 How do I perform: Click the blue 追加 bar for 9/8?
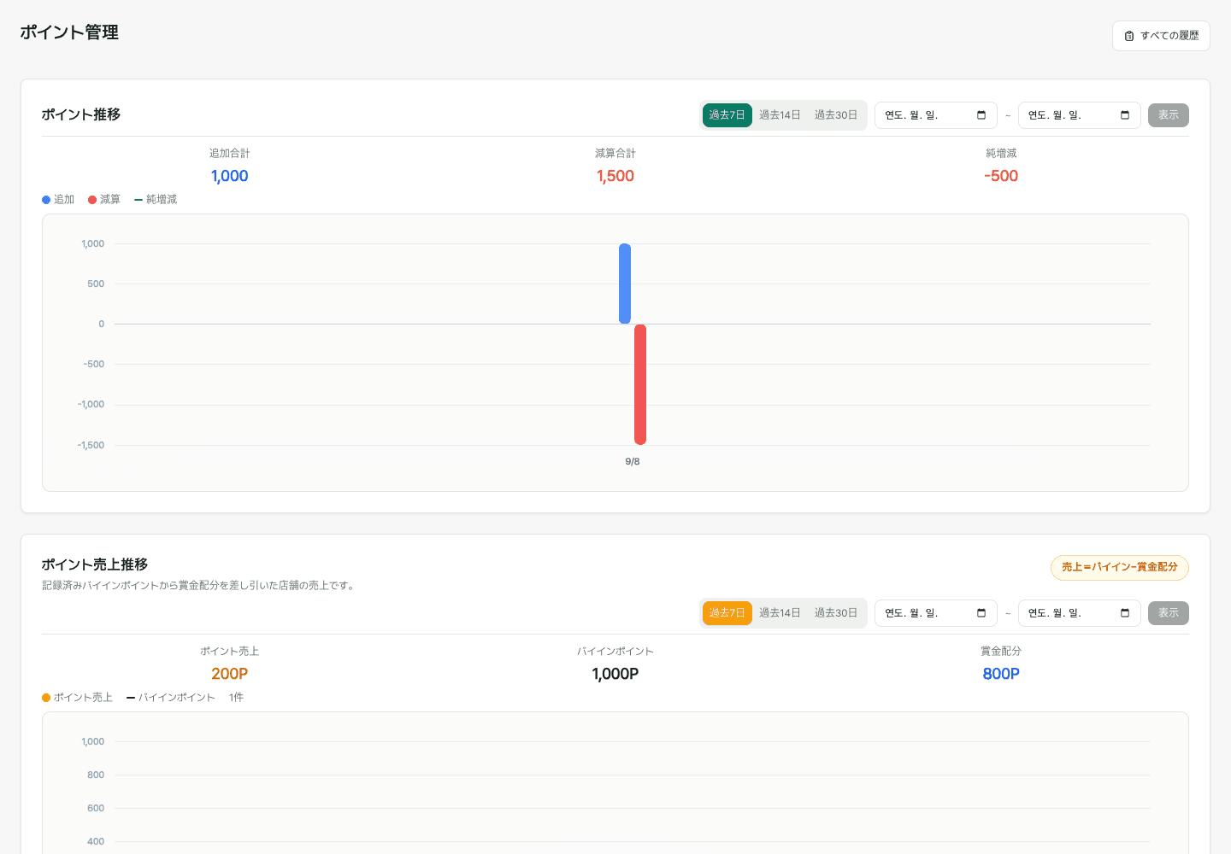click(625, 284)
